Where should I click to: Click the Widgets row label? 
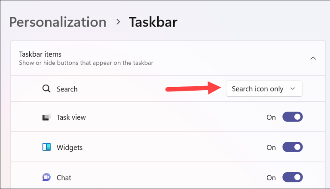coord(70,147)
